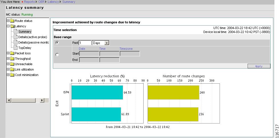Expand the Link utilization tree node
The image size is (279, 138).
pyautogui.click(x=8, y=69)
